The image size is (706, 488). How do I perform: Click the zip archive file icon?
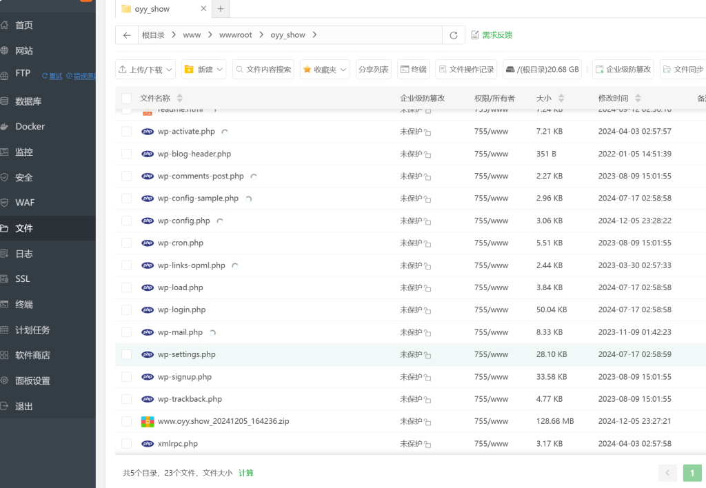[148, 421]
